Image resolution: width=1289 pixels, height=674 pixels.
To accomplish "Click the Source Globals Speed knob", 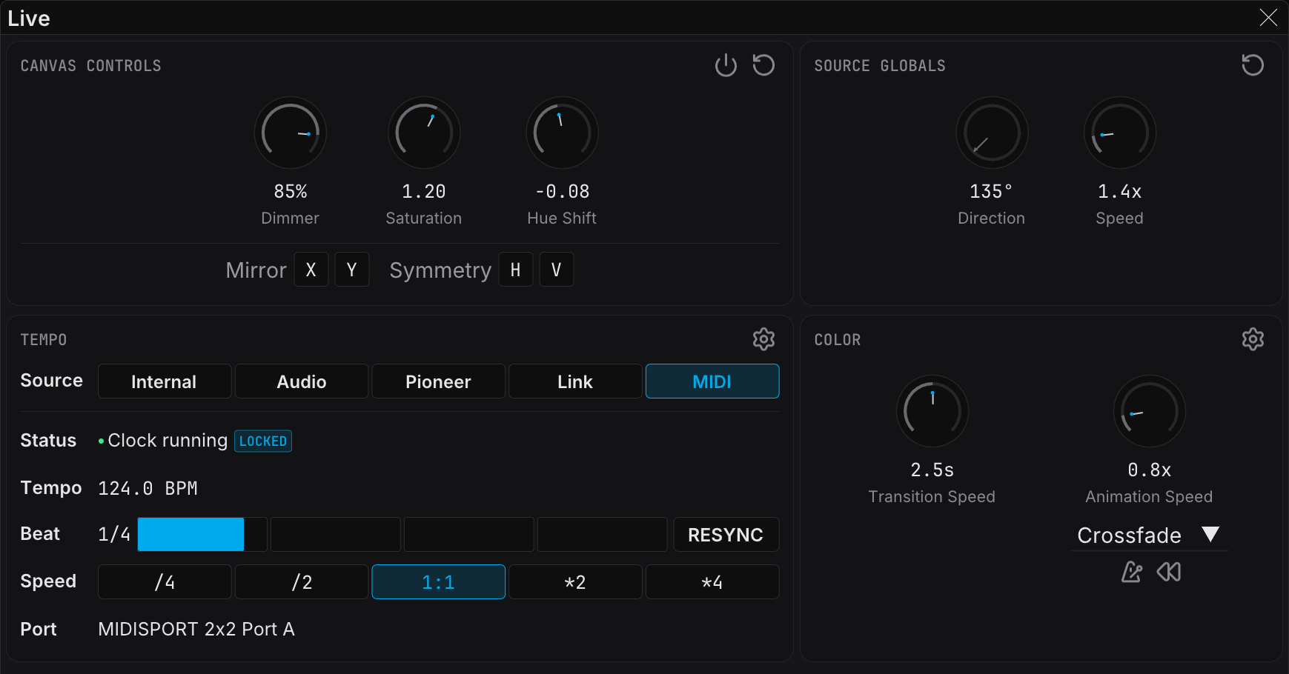I will point(1120,133).
